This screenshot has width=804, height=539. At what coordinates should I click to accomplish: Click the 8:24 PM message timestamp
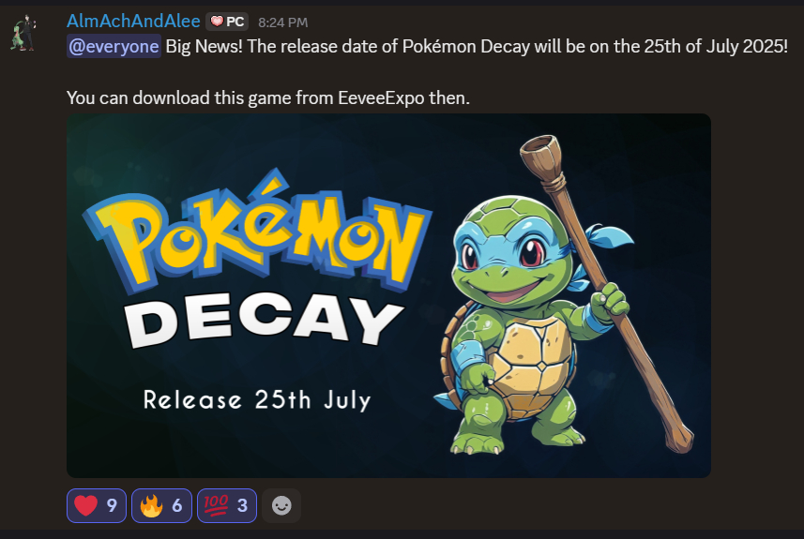[x=283, y=22]
